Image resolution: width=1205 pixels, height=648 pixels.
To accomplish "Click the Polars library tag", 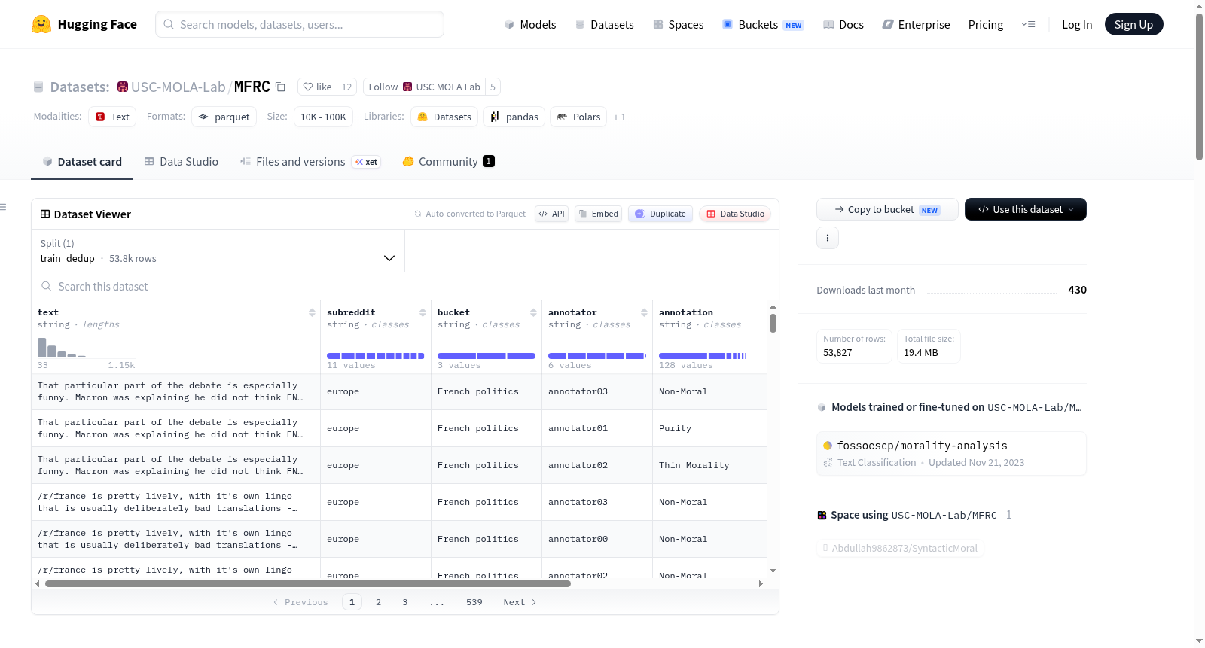I will [x=578, y=117].
